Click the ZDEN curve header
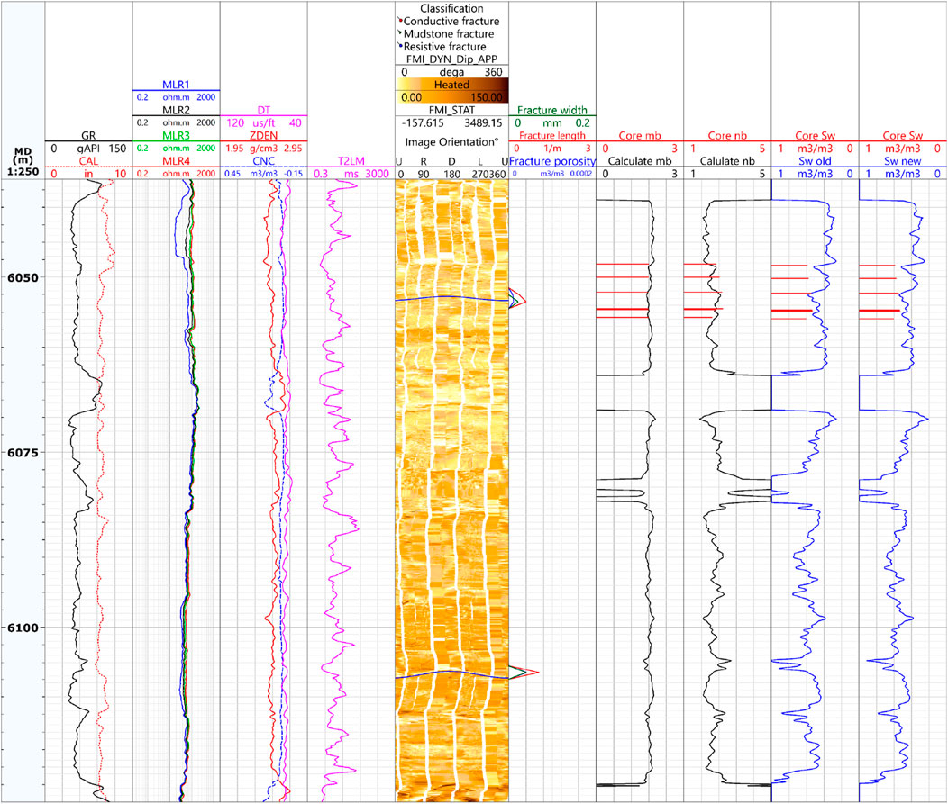 point(264,136)
